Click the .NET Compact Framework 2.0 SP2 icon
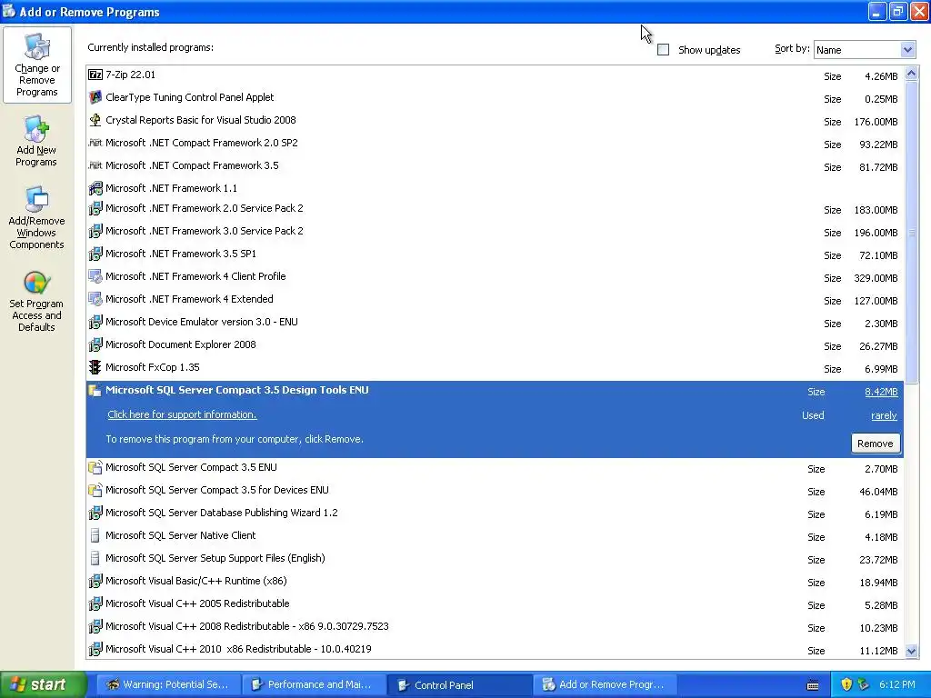The width and height of the screenshot is (931, 698). [x=95, y=143]
